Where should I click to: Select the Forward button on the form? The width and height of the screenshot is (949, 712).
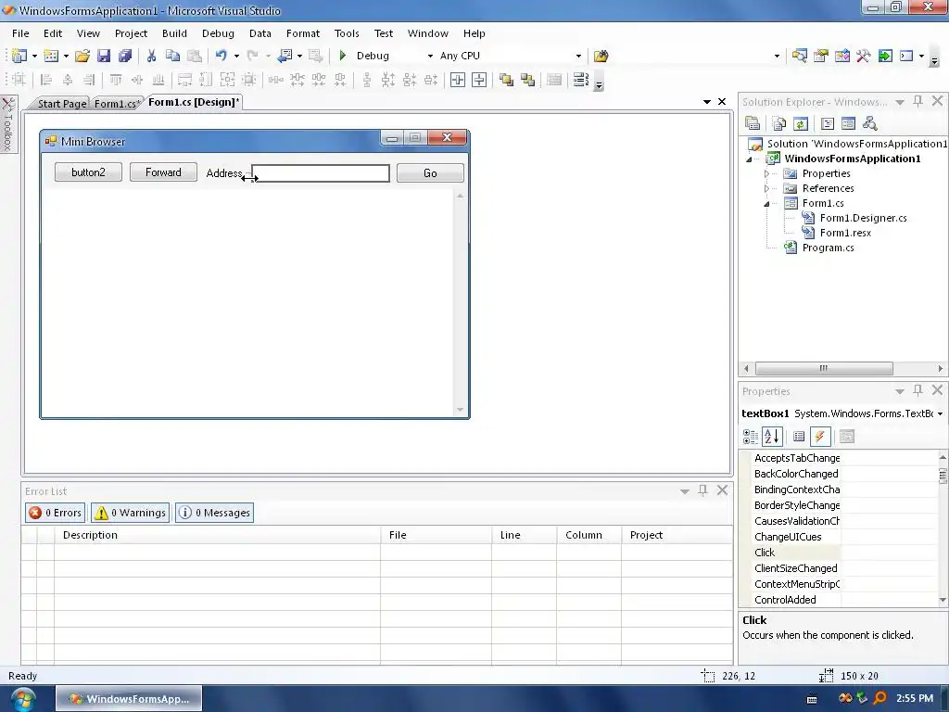163,172
